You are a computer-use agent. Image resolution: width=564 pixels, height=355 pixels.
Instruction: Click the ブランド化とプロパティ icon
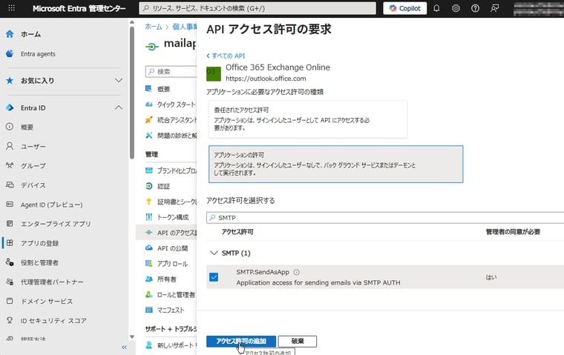click(x=148, y=170)
